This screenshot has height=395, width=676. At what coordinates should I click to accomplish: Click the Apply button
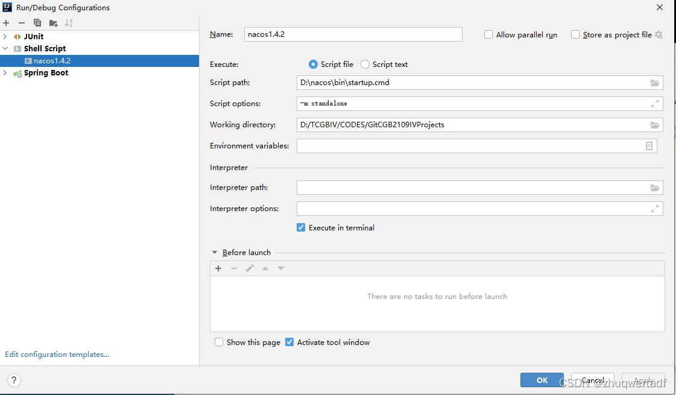[x=643, y=380]
